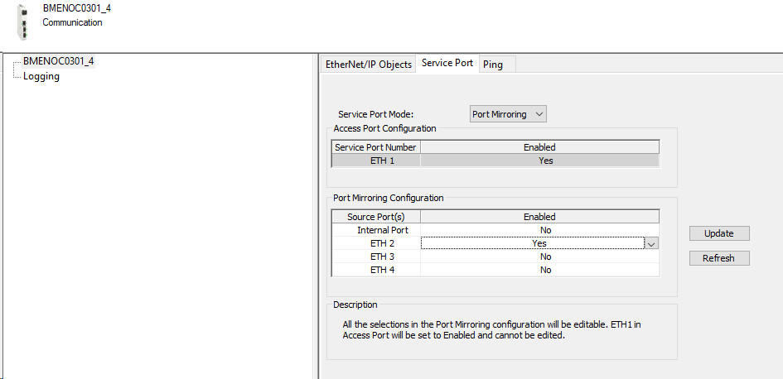
Task: Select the Service Port tab
Action: 447,64
